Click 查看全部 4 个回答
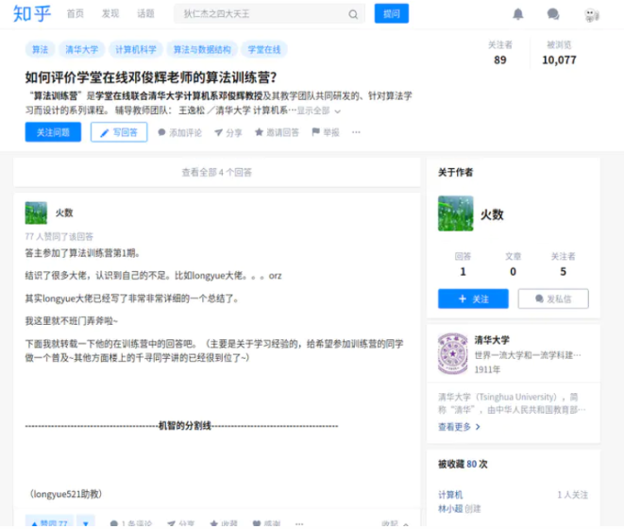Image resolution: width=624 pixels, height=529 pixels. 217,173
